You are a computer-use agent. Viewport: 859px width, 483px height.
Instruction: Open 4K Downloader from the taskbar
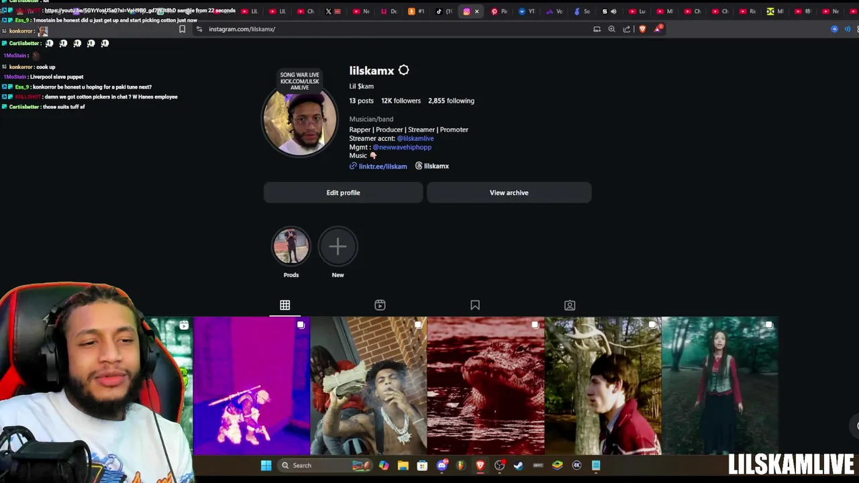pos(576,466)
